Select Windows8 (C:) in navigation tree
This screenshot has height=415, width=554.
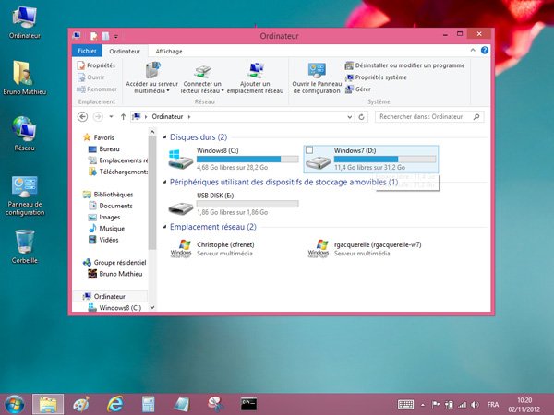click(114, 308)
